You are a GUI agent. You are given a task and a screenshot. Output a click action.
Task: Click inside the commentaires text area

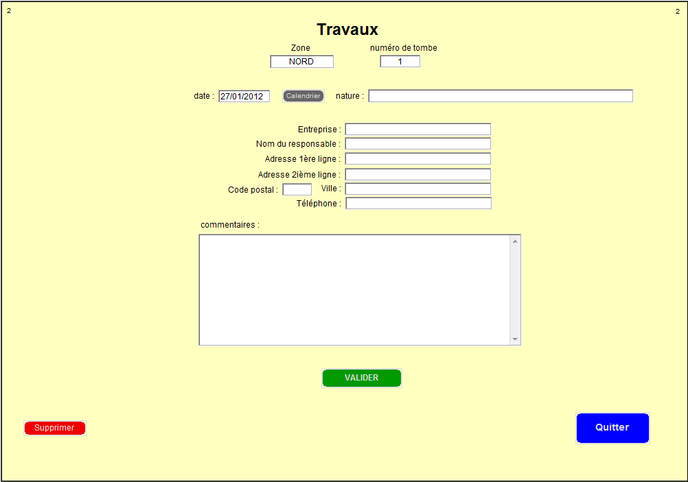(x=354, y=289)
